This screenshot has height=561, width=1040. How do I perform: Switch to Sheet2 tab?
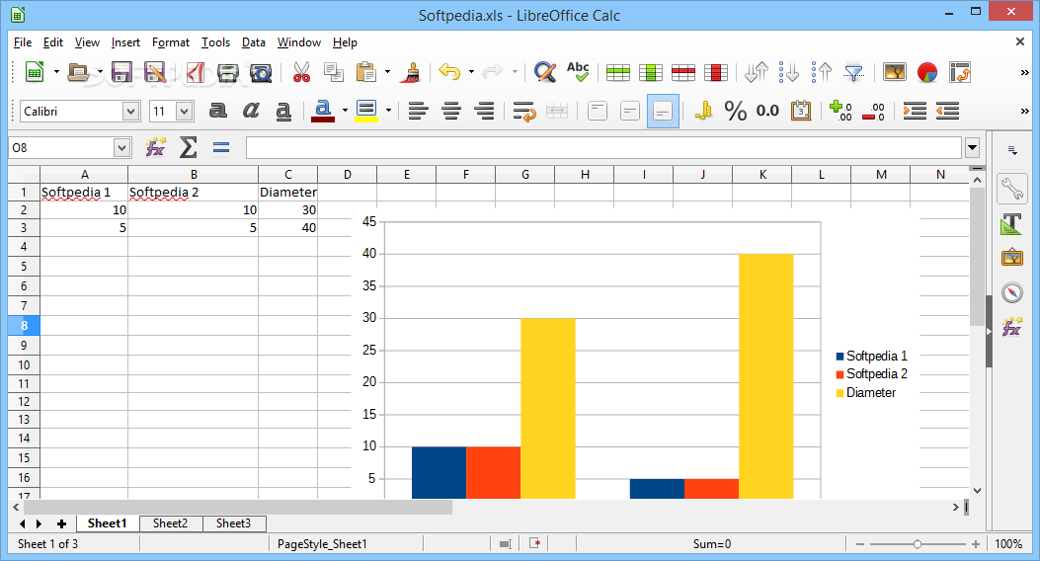(171, 523)
